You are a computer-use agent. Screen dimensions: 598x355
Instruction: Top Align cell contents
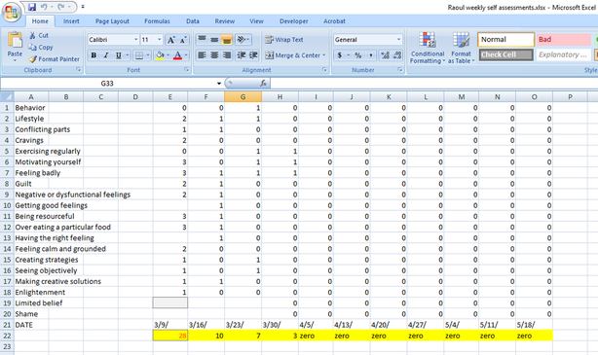click(x=203, y=39)
